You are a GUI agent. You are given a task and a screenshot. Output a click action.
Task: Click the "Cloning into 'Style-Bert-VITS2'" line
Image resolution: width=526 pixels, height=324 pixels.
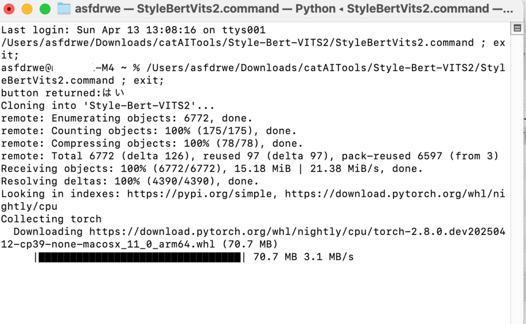pos(107,106)
